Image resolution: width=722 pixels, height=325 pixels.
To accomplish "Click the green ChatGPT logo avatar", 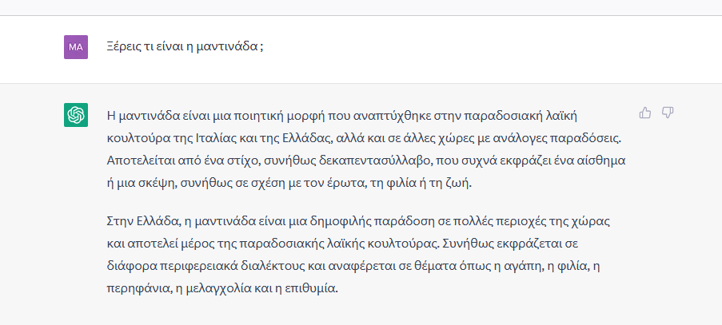I will (75, 115).
